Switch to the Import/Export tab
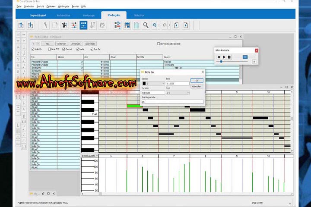 [37, 15]
